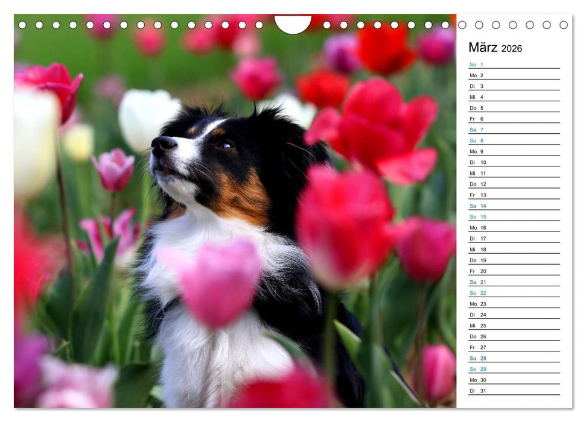Select Saturday the 7th row
586x422 pixels.
514,130
